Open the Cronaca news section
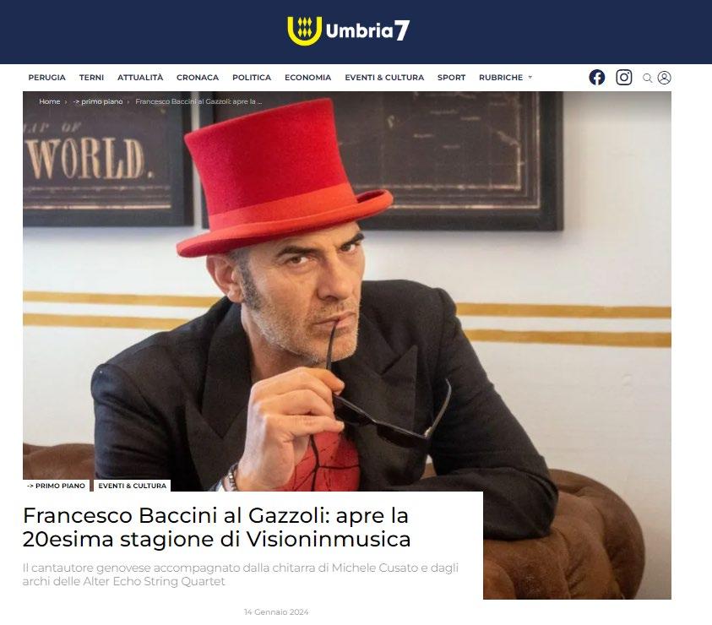 click(x=198, y=78)
